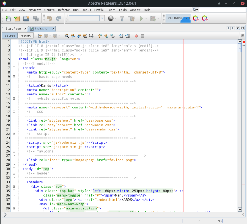The image size is (247, 224).
Task: Toggle bookmark on current line
Action: point(112,36)
